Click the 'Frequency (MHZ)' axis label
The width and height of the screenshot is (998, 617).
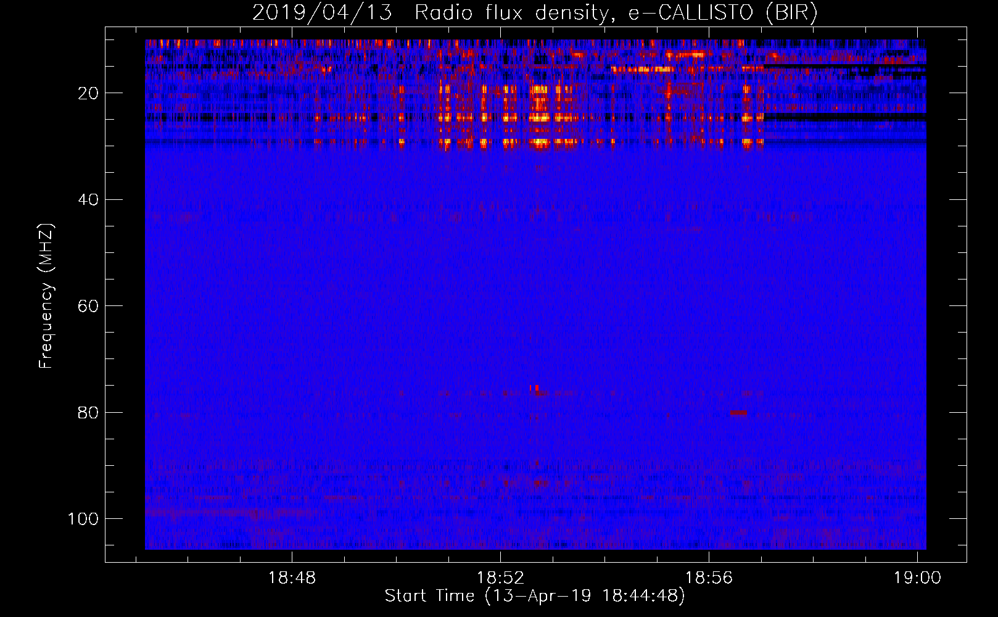click(46, 296)
